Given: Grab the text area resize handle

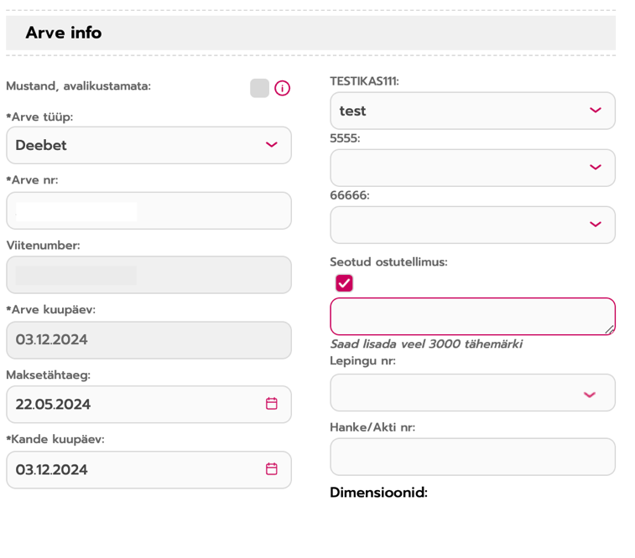Looking at the screenshot, I should 611,330.
